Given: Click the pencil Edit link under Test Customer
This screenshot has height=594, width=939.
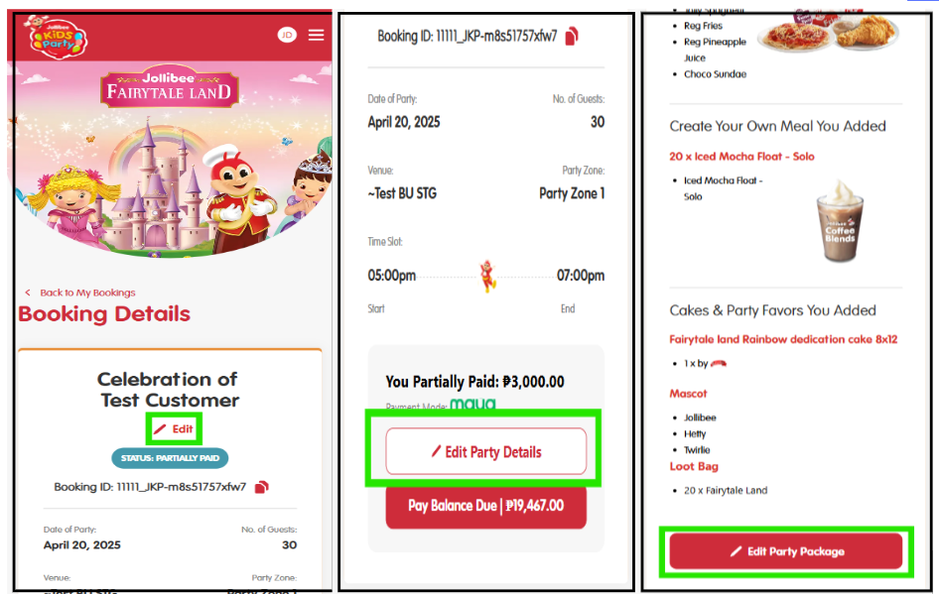Looking at the screenshot, I should click(174, 429).
